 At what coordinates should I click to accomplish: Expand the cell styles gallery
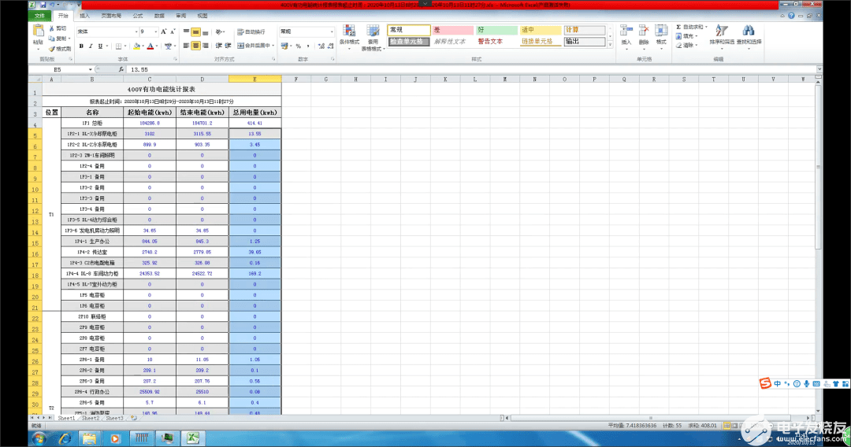pyautogui.click(x=610, y=45)
